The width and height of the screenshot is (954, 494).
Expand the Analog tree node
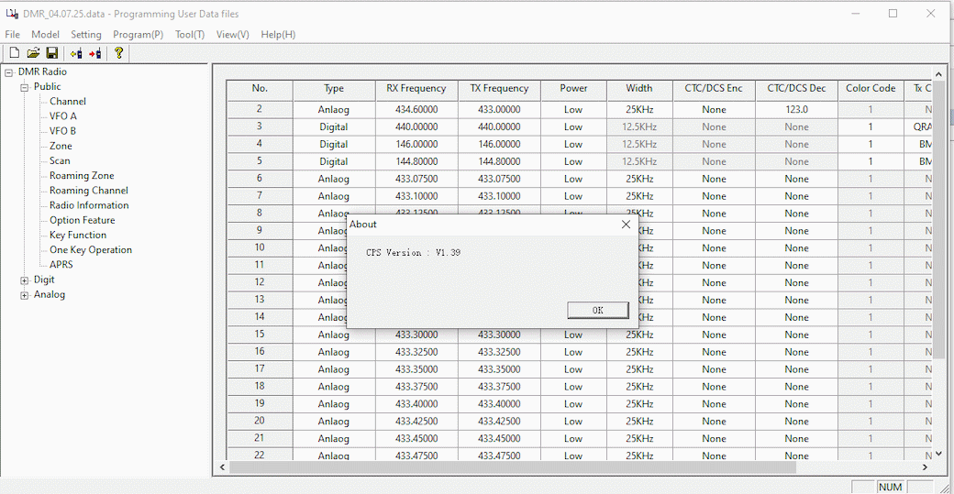coord(25,295)
